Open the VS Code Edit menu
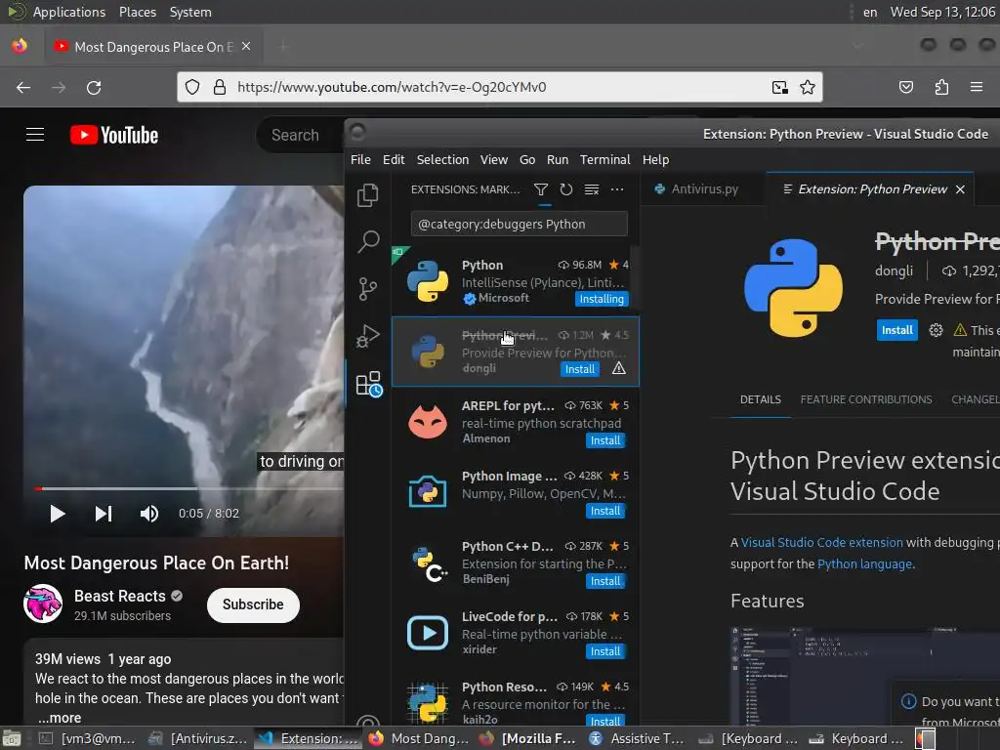The image size is (1000, 750). [394, 159]
